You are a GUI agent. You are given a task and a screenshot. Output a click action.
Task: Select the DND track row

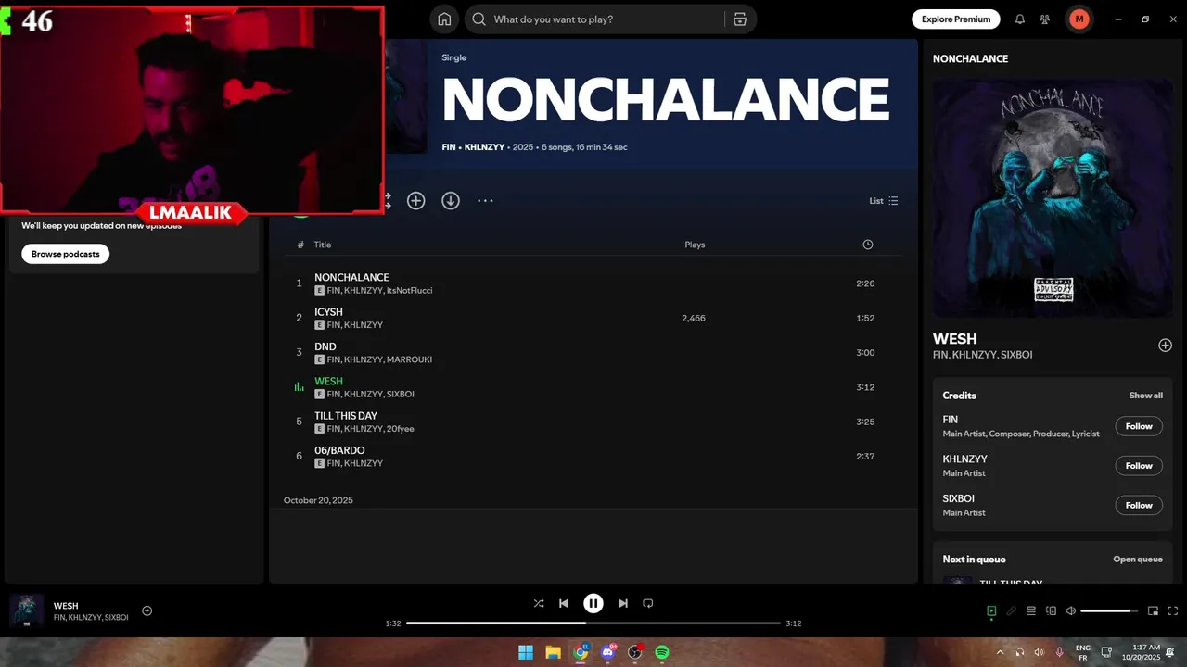pyautogui.click(x=593, y=352)
